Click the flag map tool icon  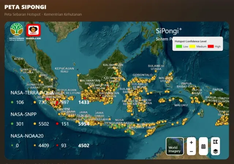tap(215, 142)
